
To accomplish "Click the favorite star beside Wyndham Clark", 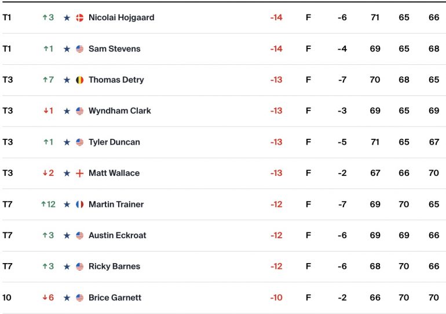I will click(67, 111).
